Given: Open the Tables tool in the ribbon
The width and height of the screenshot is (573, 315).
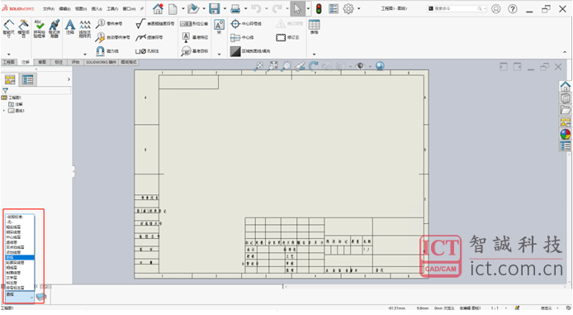Looking at the screenshot, I should [x=315, y=27].
